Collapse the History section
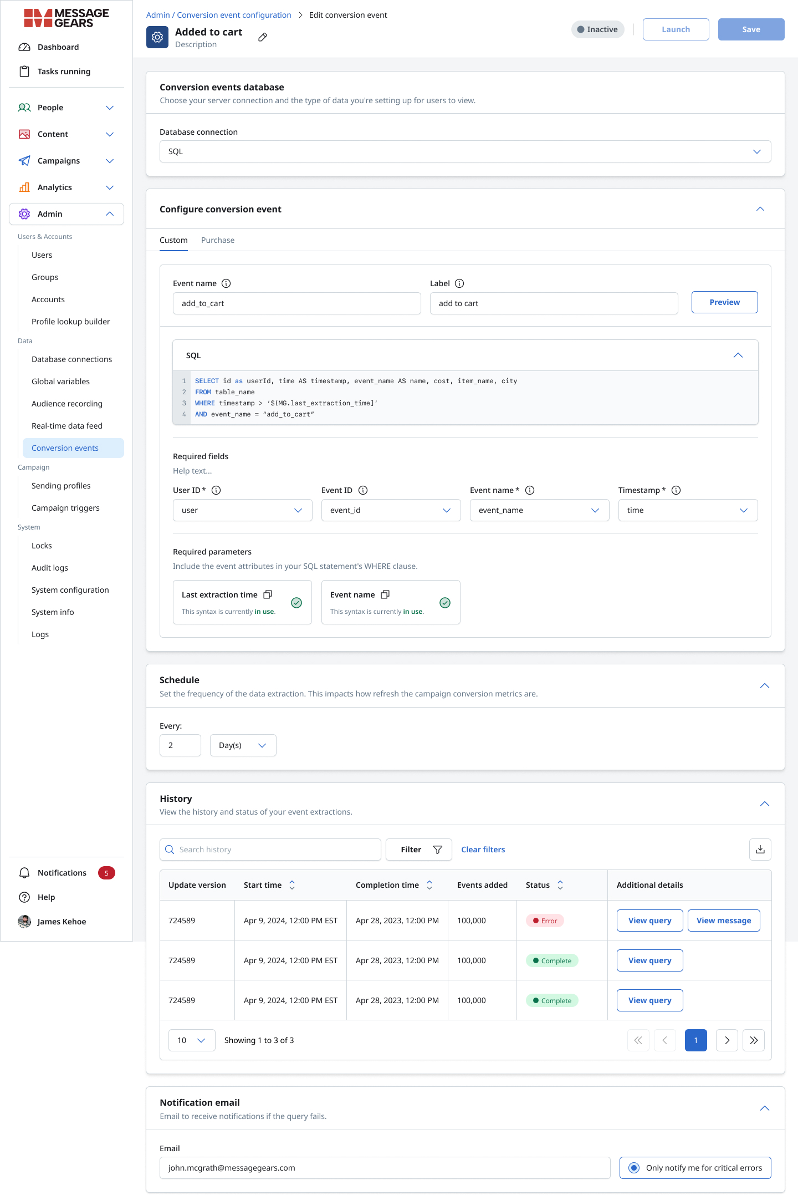 point(765,804)
